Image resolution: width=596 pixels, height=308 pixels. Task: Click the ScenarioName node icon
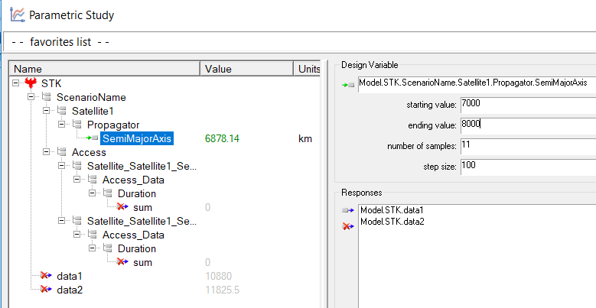(x=47, y=97)
